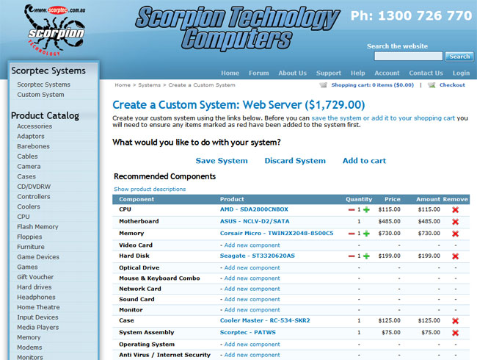Open the Help navigation item

[358, 73]
